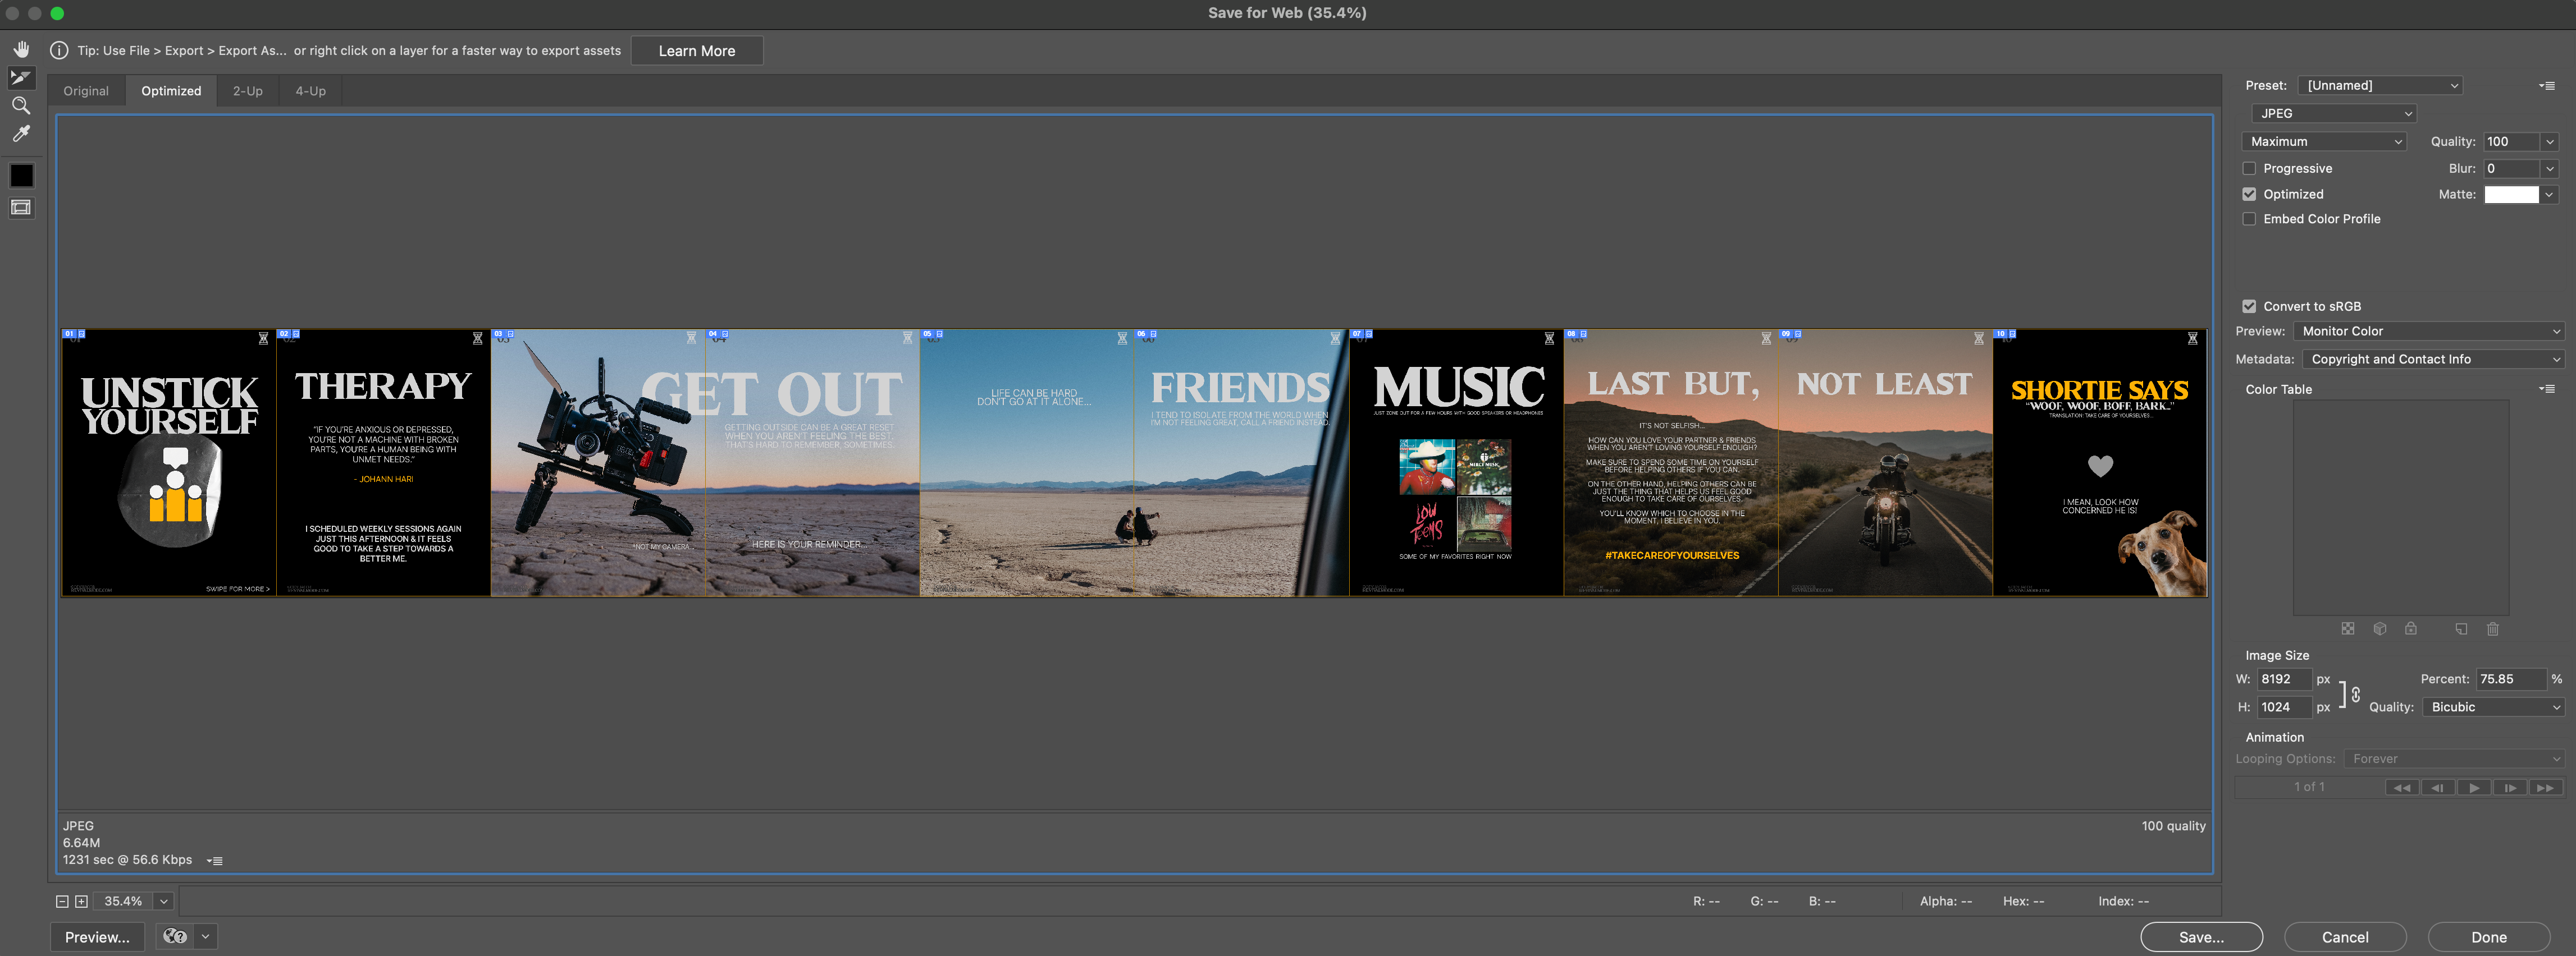Viewport: 2576px width, 956px height.
Task: Open the Bicubic resample quality dropdown
Action: tap(2493, 707)
